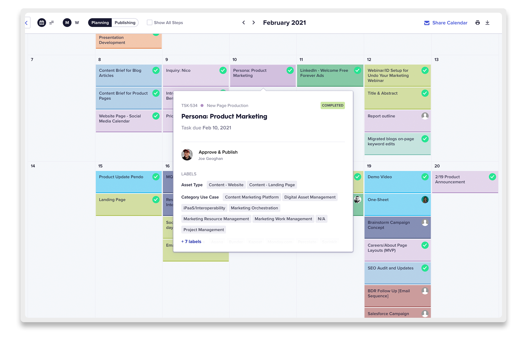The image size is (527, 337).
Task: Select the Content Marketing Platform label
Action: click(252, 197)
